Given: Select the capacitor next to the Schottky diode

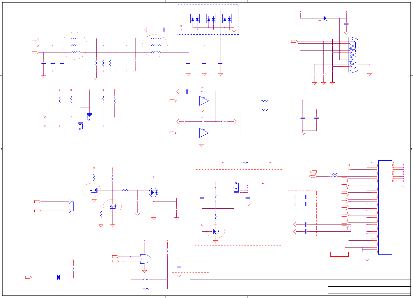Looking at the screenshot, I should (x=346, y=24).
